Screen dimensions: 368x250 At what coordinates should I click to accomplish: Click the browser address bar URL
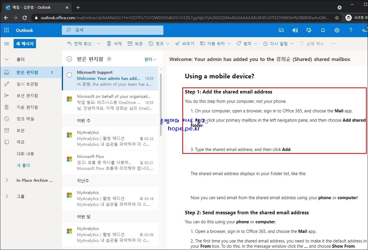pos(185,18)
